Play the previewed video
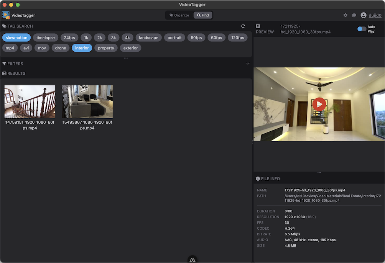Image resolution: width=385 pixels, height=263 pixels. [319, 104]
